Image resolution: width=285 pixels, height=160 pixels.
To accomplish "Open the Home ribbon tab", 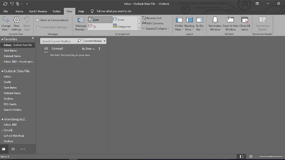I will (x=19, y=11).
